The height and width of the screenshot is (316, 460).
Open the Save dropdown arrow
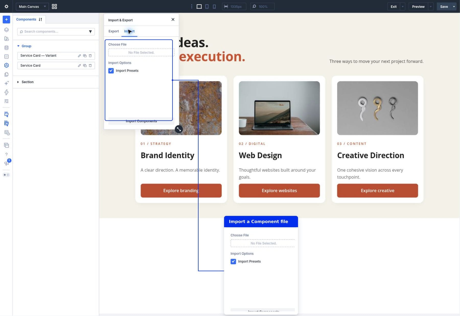click(454, 6)
